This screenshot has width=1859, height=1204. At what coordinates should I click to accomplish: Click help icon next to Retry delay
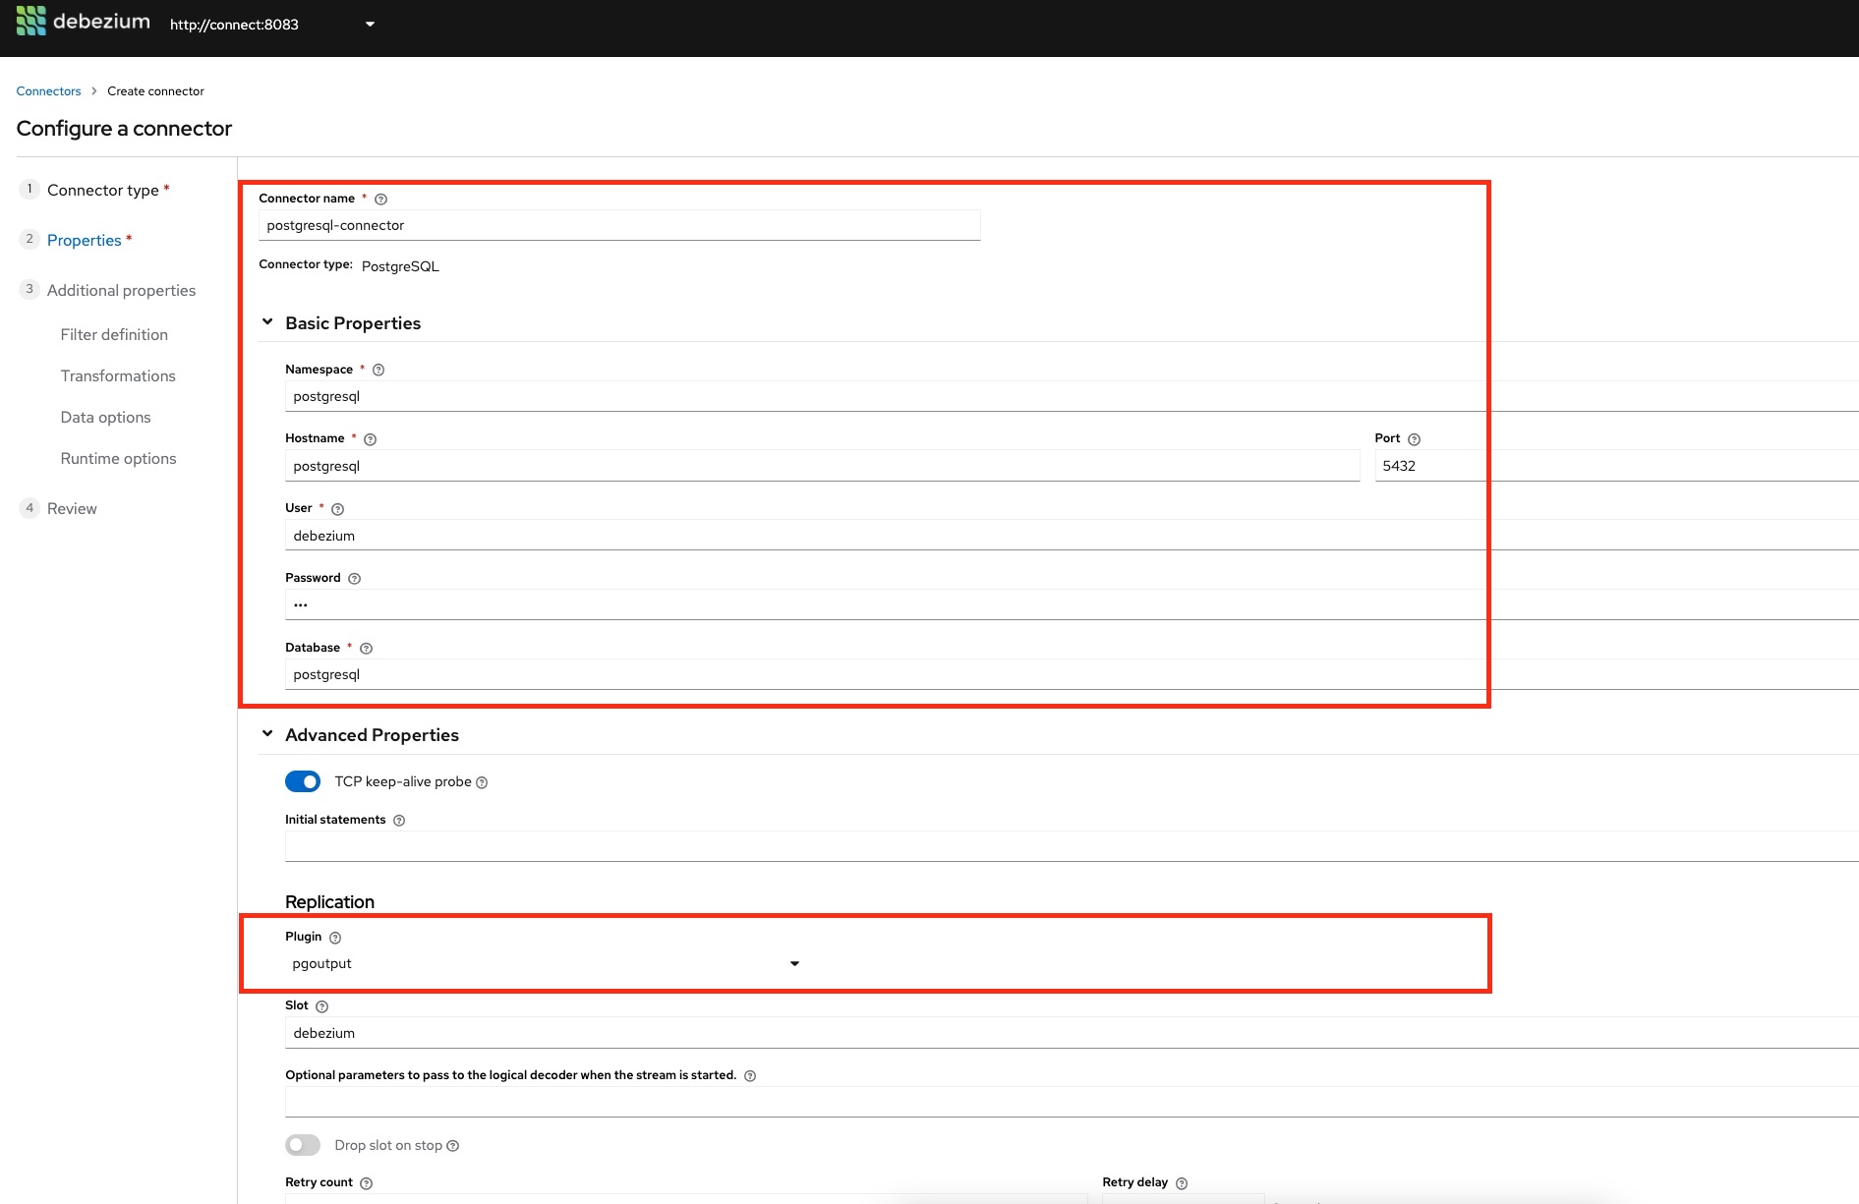click(x=1182, y=1183)
